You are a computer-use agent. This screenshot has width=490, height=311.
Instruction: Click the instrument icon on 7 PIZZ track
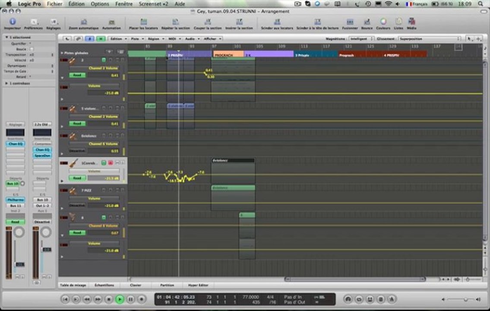(x=73, y=190)
